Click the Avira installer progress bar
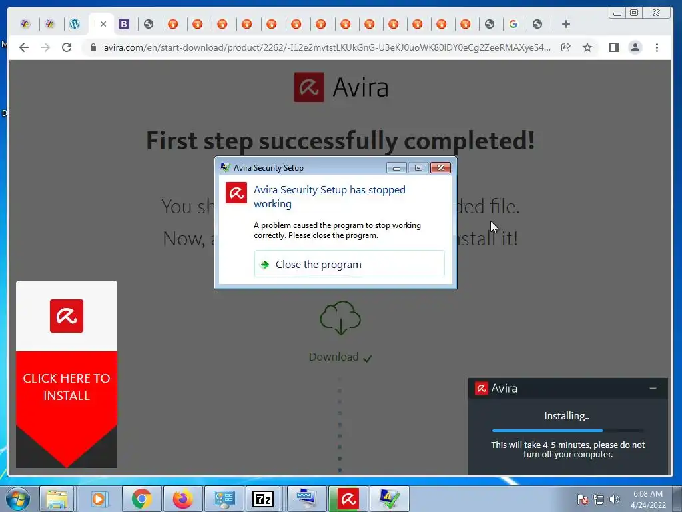Viewport: 682px width, 512px height. tap(567, 431)
